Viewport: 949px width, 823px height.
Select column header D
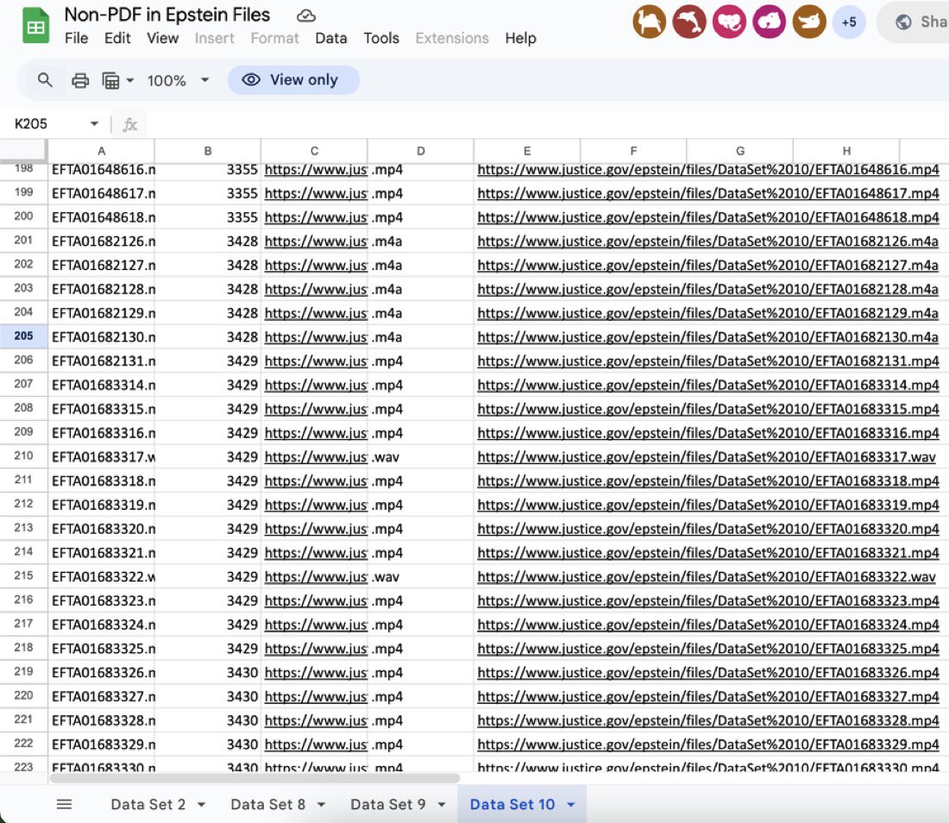(420, 150)
